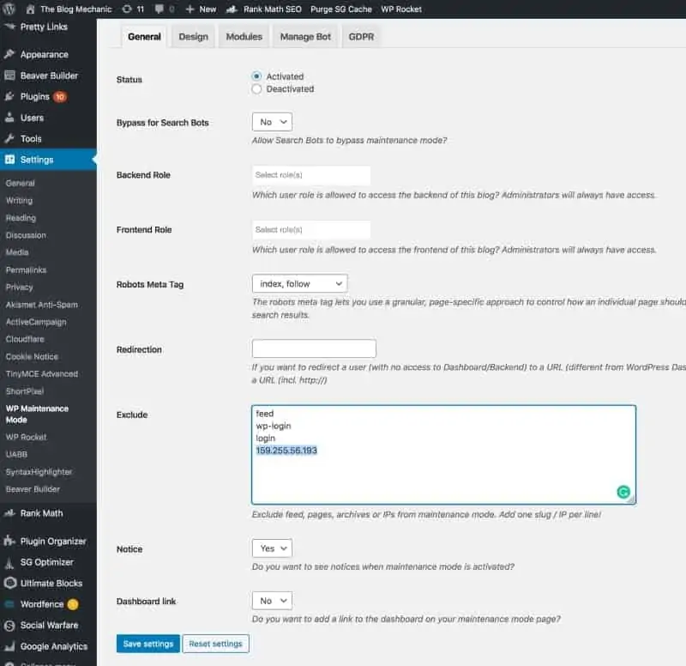The height and width of the screenshot is (666, 686).
Task: Select the Activated status radio button
Action: click(257, 76)
